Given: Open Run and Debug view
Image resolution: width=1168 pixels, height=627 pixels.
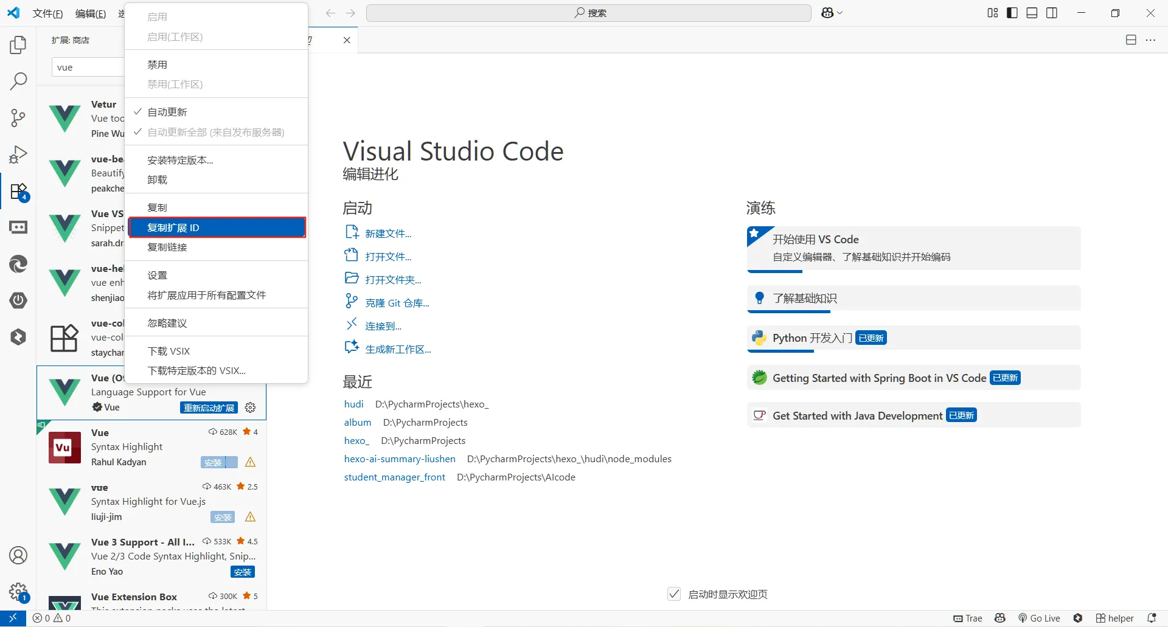Looking at the screenshot, I should coord(18,154).
